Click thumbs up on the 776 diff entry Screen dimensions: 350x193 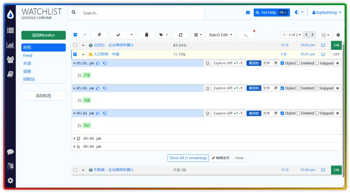[x=98, y=63]
